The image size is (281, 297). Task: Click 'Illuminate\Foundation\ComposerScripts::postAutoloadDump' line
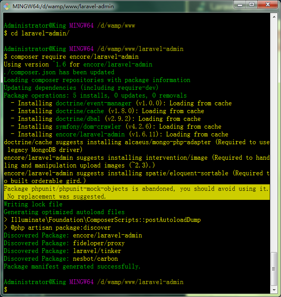(102, 220)
